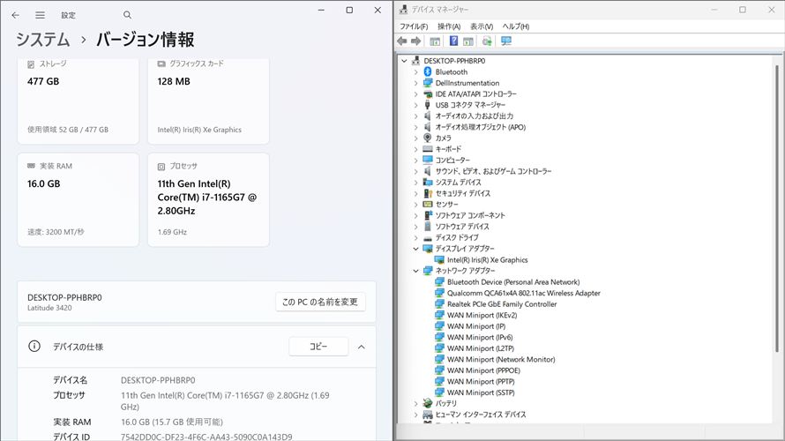785x441 pixels.
Task: Expand the キーボード tree node
Action: coord(416,149)
